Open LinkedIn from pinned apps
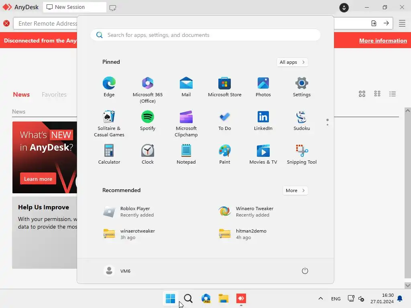 [263, 121]
